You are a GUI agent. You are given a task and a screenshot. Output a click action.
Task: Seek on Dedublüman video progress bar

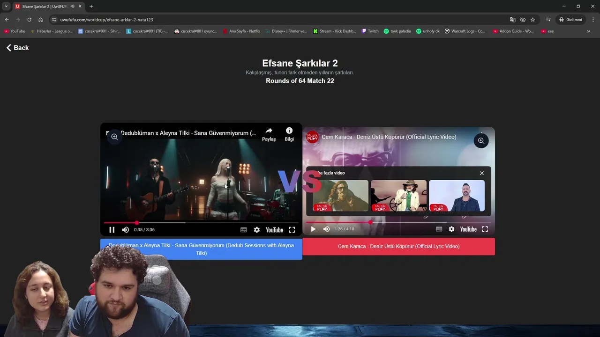tap(201, 223)
